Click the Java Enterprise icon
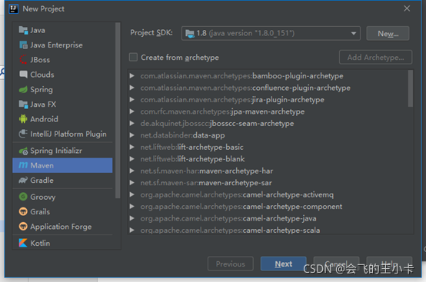Image resolution: width=426 pixels, height=282 pixels. click(x=23, y=45)
